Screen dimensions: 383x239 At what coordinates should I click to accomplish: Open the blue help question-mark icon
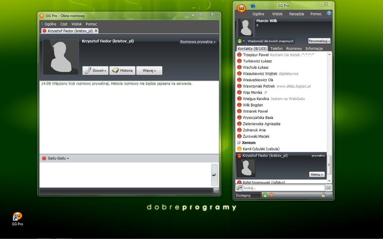[329, 13]
